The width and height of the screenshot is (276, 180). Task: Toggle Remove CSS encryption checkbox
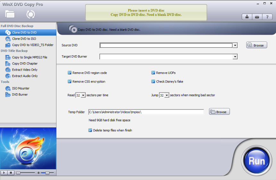(x=70, y=82)
